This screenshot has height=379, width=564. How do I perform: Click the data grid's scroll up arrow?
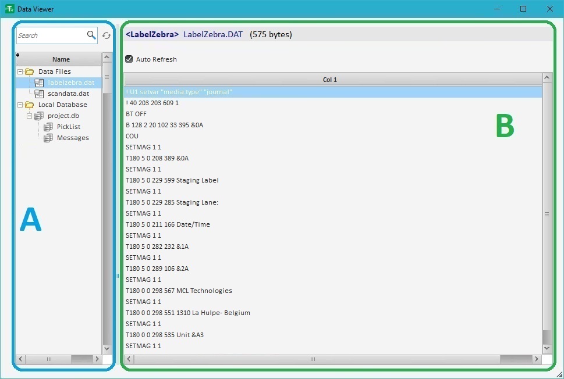pos(547,77)
